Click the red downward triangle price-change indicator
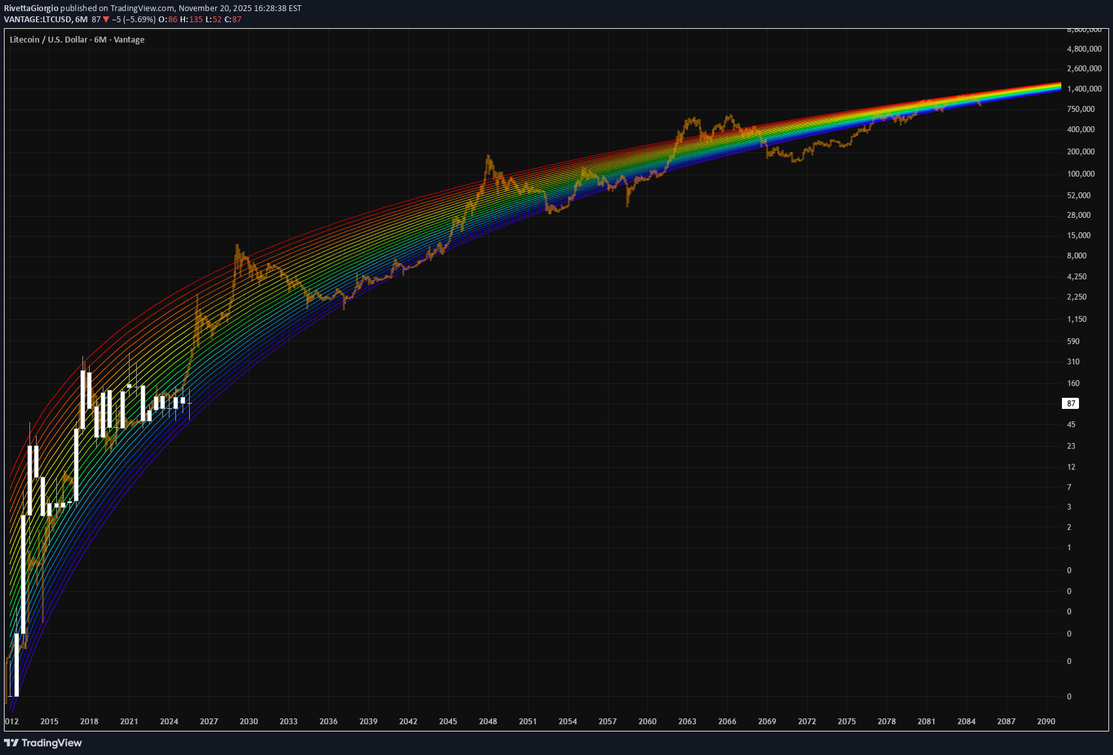 tap(105, 20)
